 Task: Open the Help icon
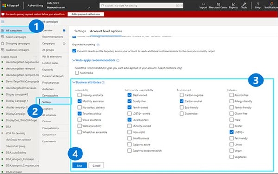point(258,4)
